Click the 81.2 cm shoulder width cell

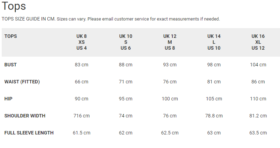coord(258,116)
